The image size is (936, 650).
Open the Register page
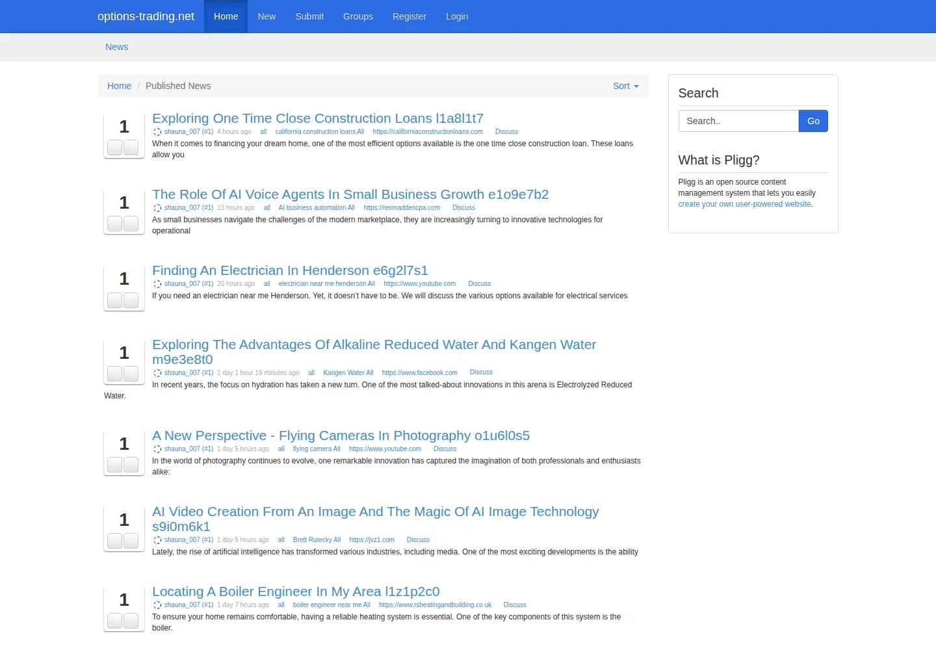point(409,16)
